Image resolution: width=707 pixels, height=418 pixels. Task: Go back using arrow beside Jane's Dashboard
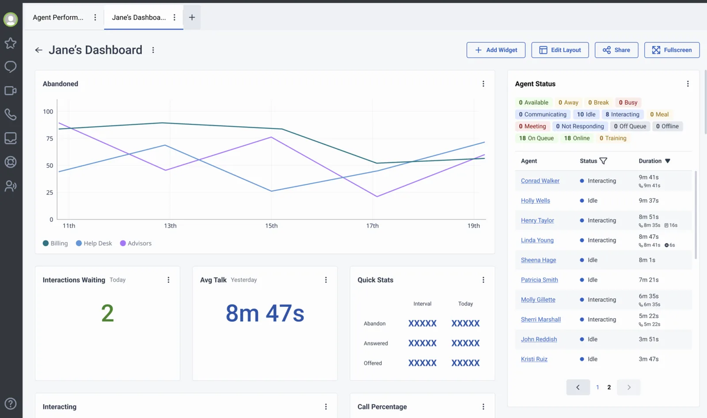point(39,50)
